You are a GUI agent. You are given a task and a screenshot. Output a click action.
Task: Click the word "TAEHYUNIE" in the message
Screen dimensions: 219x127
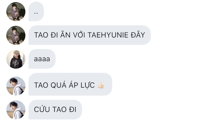(108, 35)
